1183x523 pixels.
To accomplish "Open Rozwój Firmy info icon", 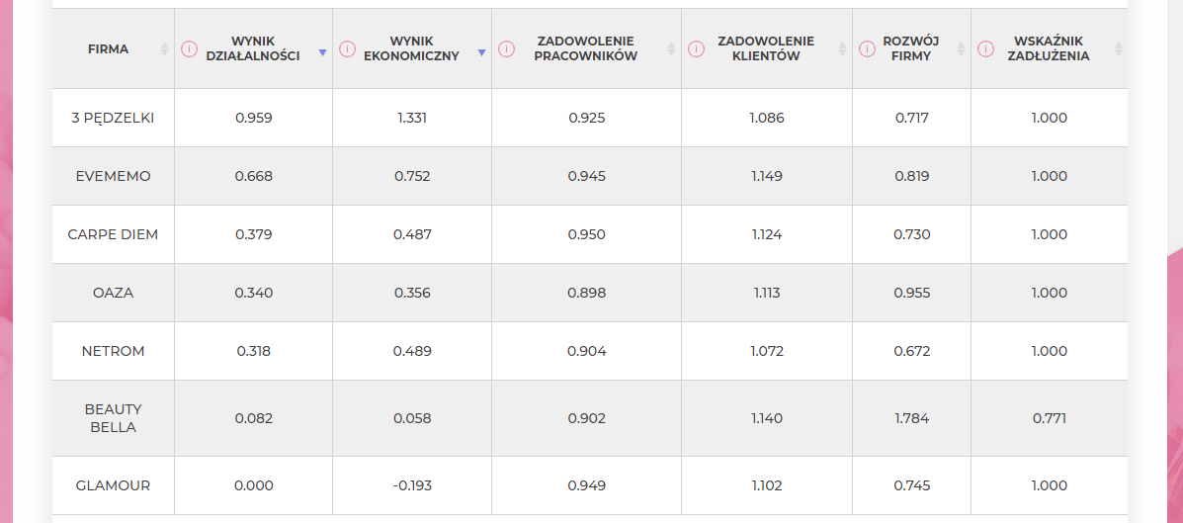I will pos(867,49).
